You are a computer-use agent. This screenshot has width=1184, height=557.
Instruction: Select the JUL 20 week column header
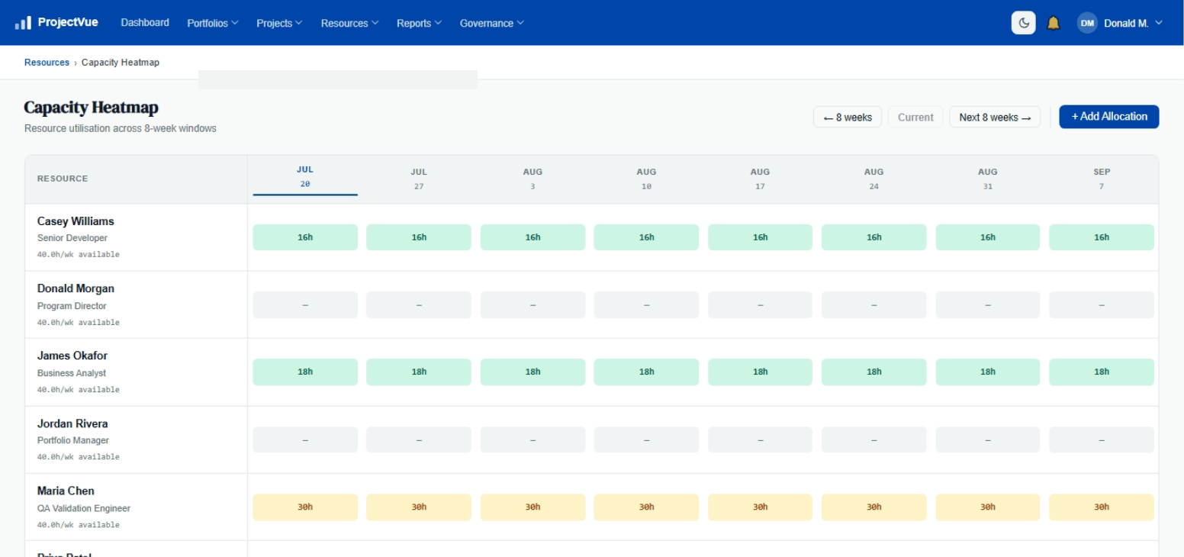[x=305, y=178]
